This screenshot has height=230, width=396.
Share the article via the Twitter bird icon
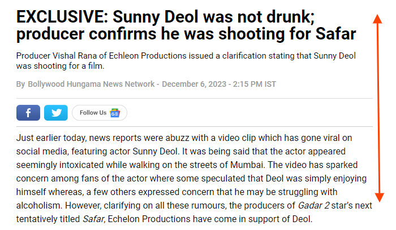(x=56, y=113)
